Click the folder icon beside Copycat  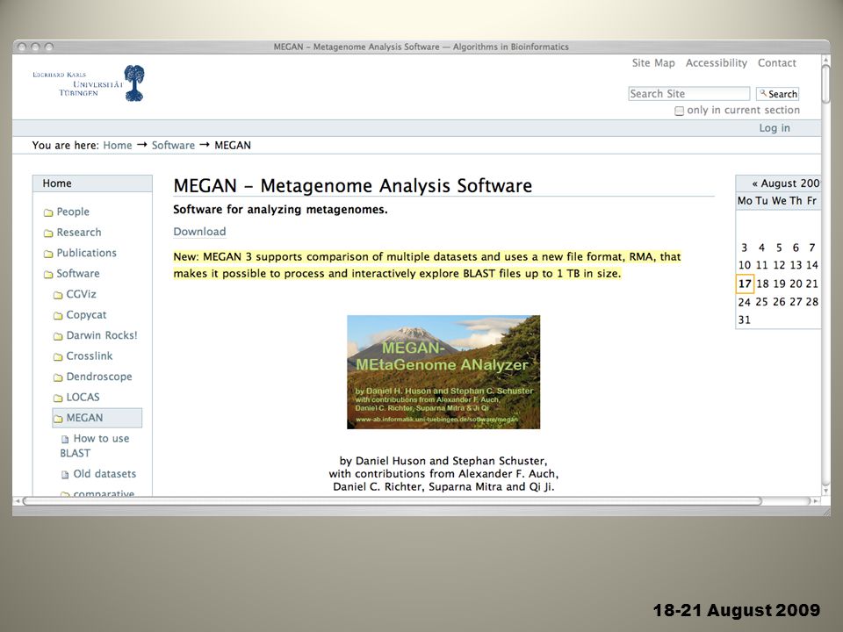(x=58, y=315)
